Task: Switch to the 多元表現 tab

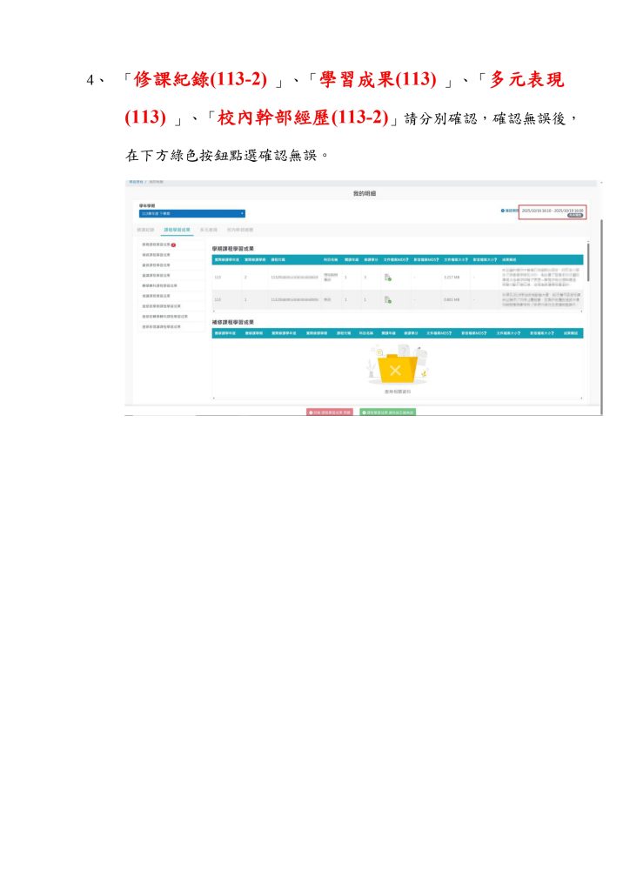Action: coord(209,230)
